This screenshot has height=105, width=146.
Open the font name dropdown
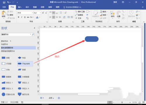[32, 13]
